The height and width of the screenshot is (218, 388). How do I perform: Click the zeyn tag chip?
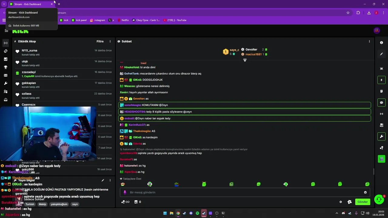pos(75,204)
